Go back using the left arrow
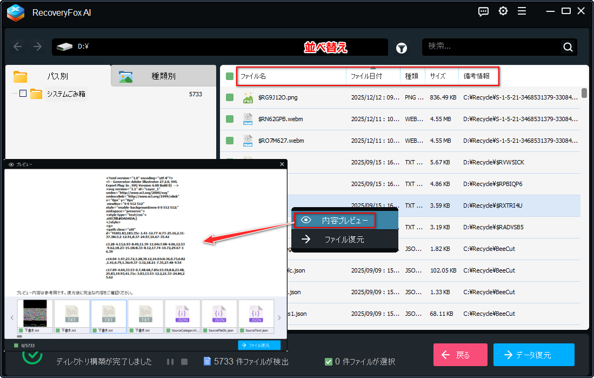 (x=18, y=47)
